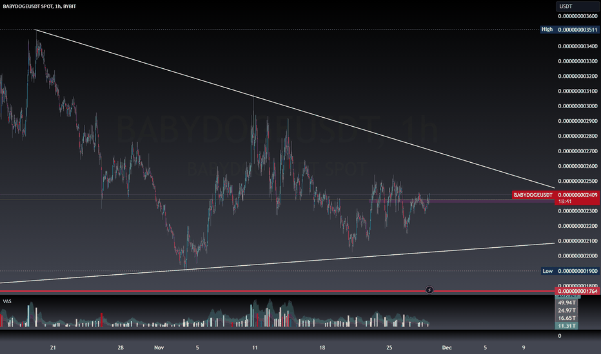The image size is (601, 354).
Task: Click the 11 date label on time axis
Action: [x=255, y=348]
